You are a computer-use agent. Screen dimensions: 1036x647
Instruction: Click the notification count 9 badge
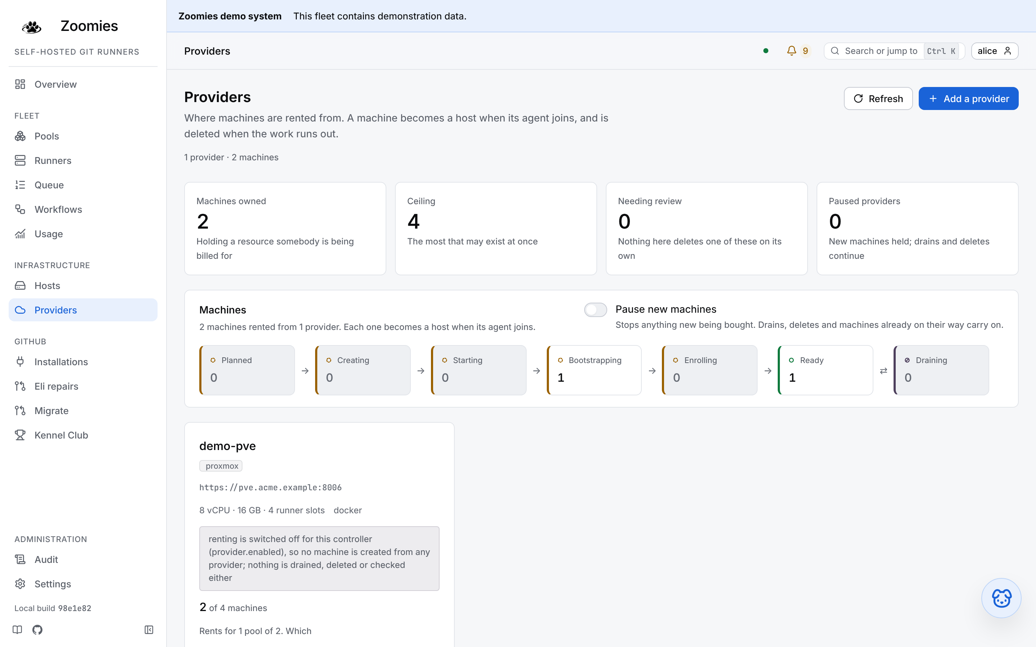805,51
